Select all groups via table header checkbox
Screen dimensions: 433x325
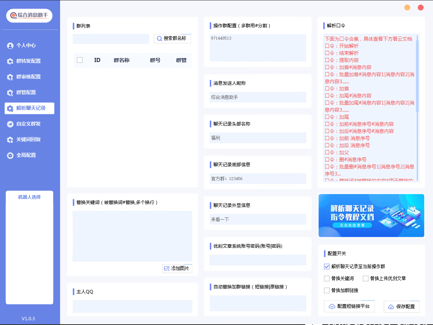click(x=80, y=60)
